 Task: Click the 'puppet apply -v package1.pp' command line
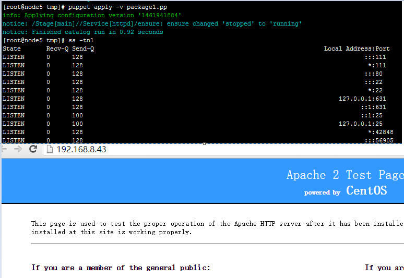point(85,7)
